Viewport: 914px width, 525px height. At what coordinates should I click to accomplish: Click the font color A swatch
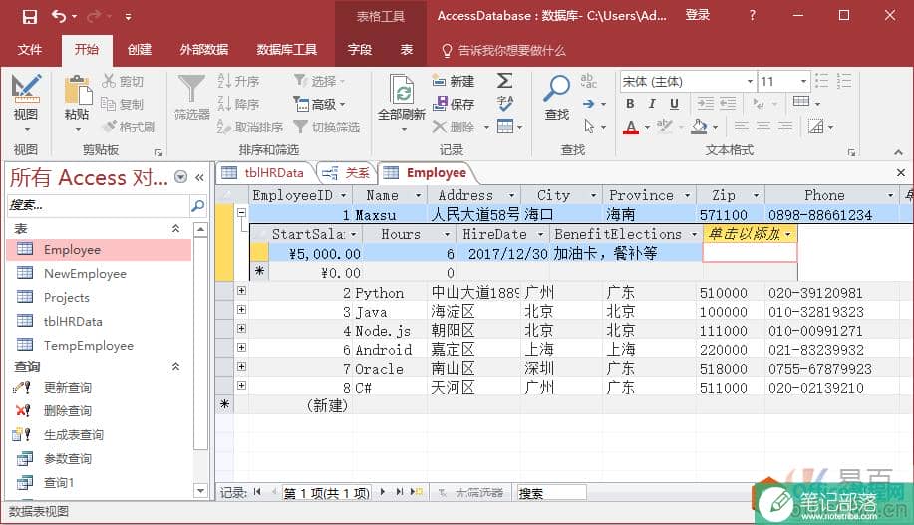631,127
